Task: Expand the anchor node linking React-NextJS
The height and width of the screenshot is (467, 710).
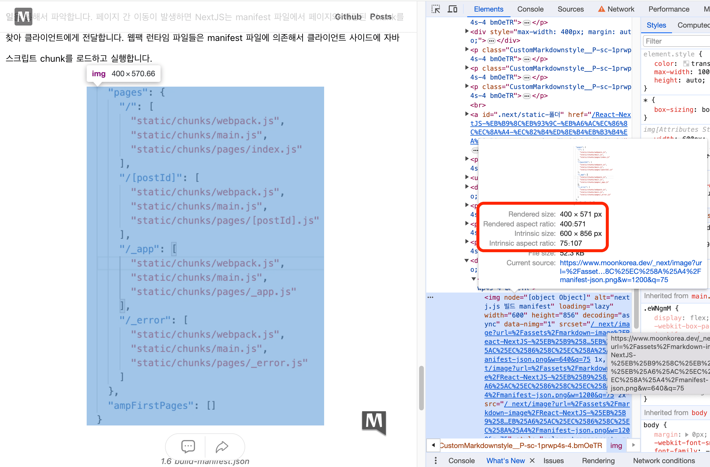Action: click(x=467, y=115)
